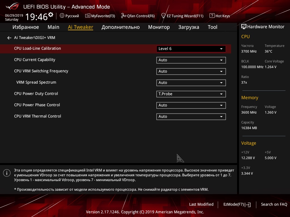The height and width of the screenshot is (217, 290).
Task: Click the info icon beside help text
Action: pyautogui.click(x=7, y=173)
